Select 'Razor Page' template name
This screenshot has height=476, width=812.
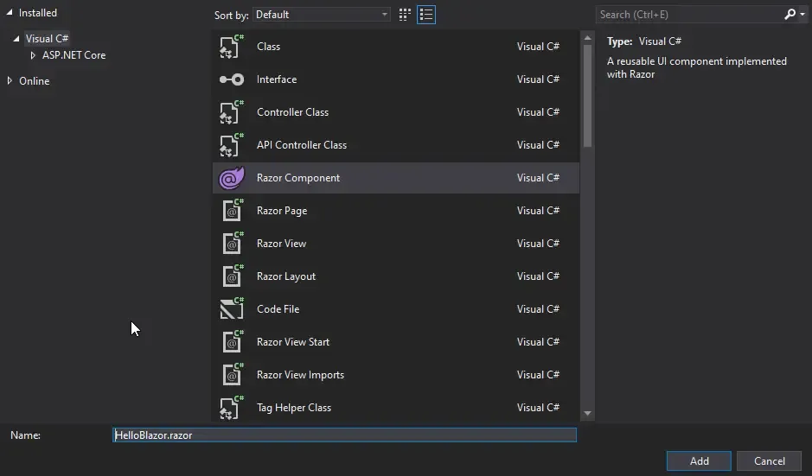coord(282,211)
